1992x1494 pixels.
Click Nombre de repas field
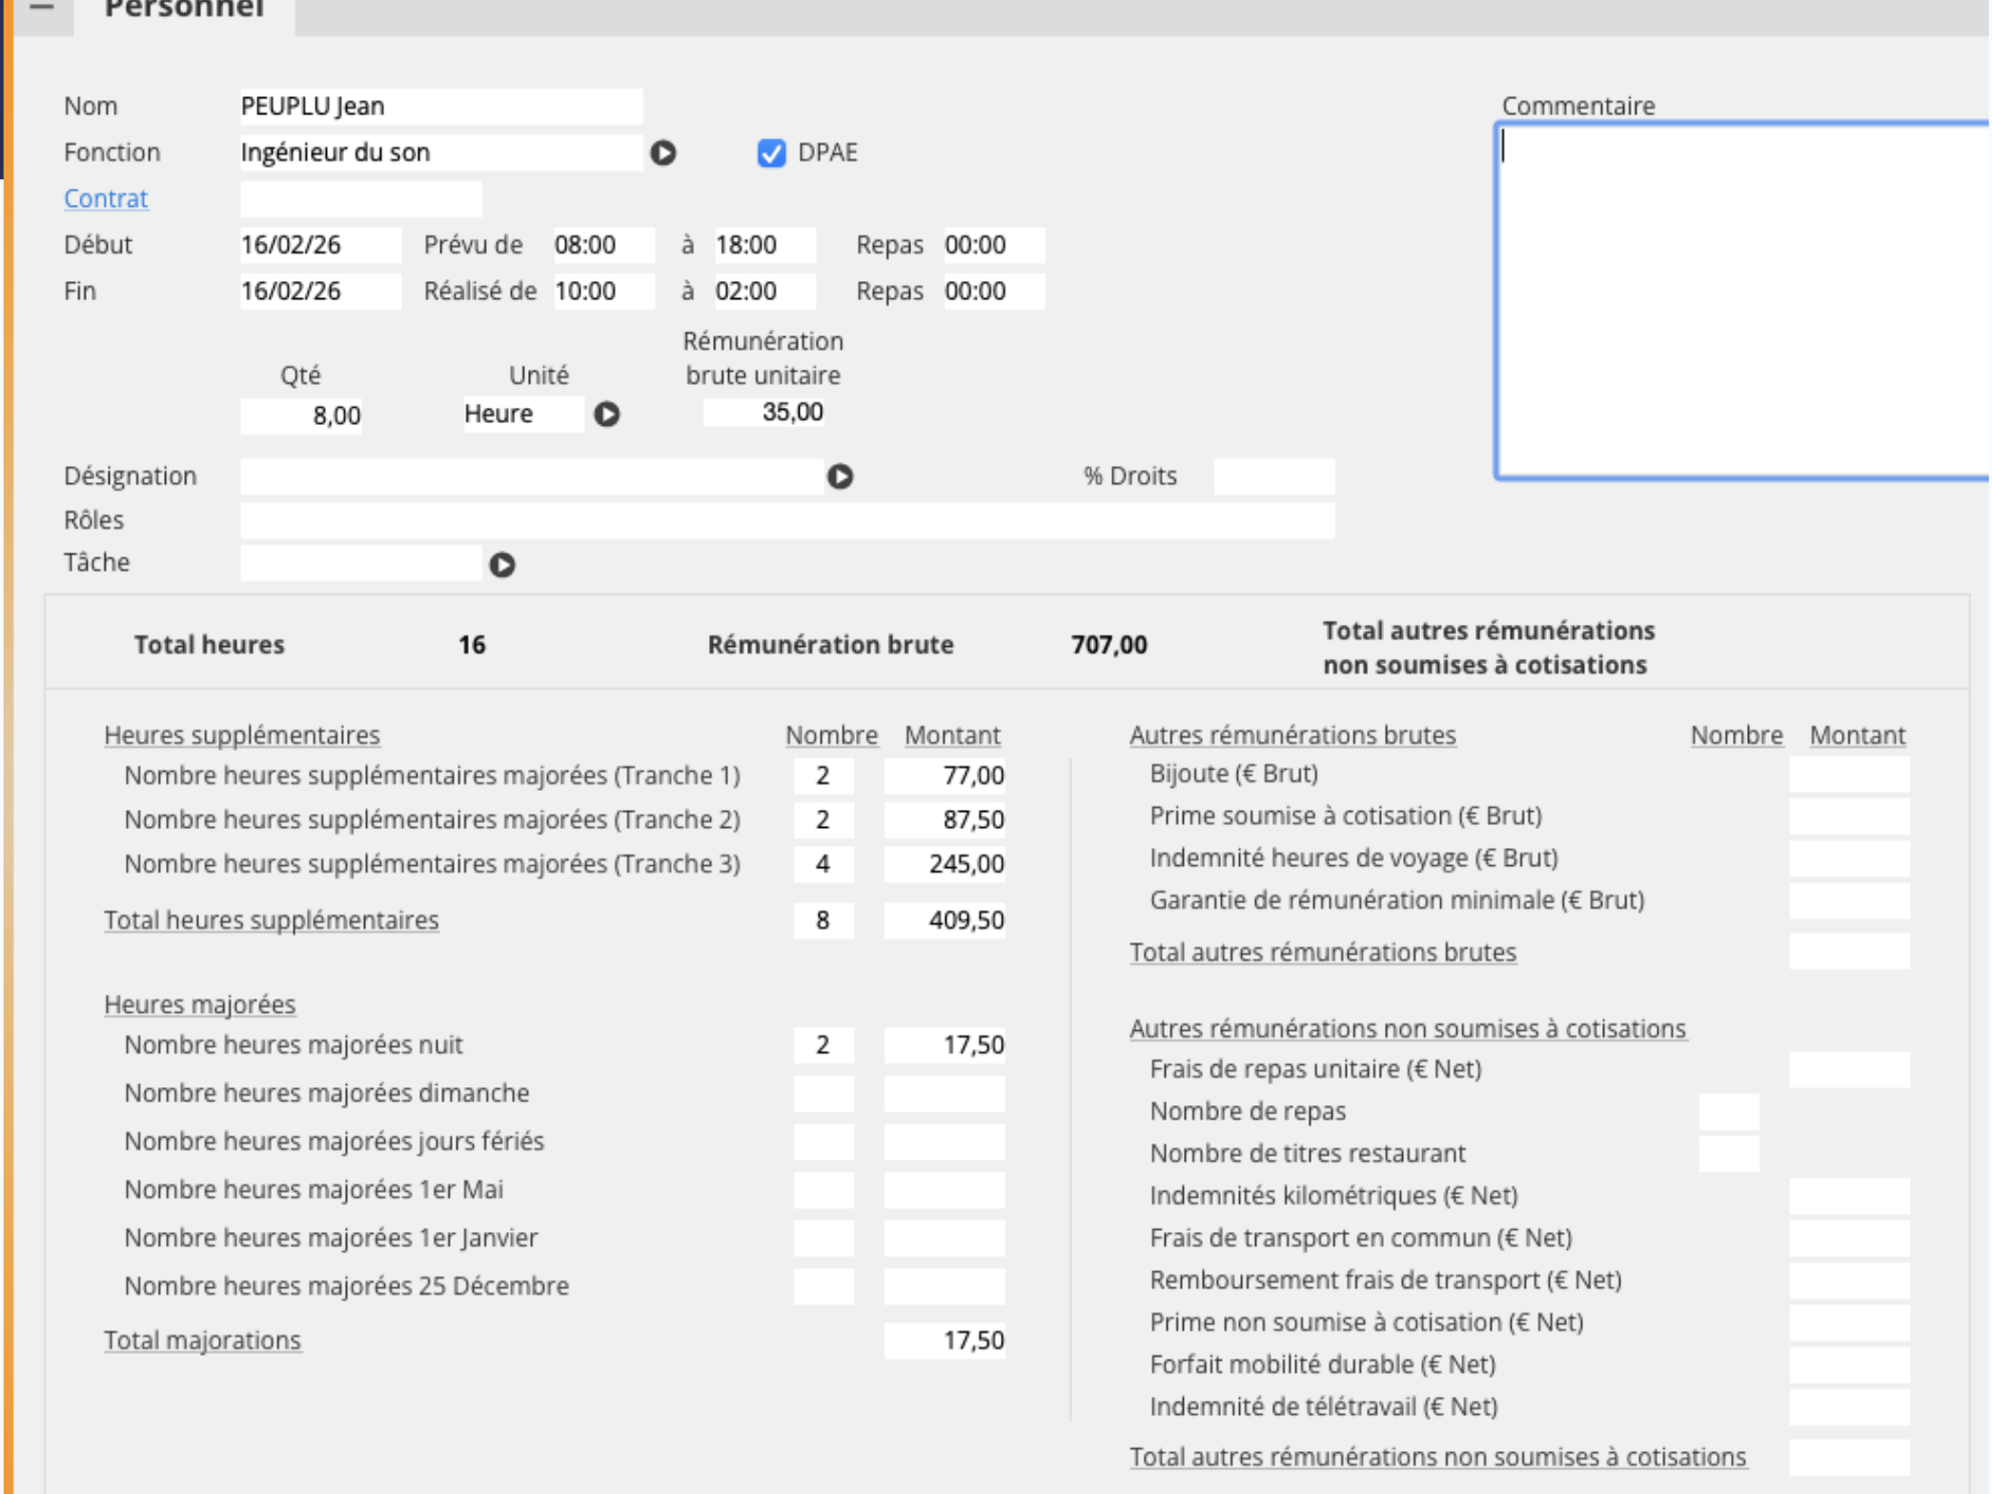pyautogui.click(x=1728, y=1112)
